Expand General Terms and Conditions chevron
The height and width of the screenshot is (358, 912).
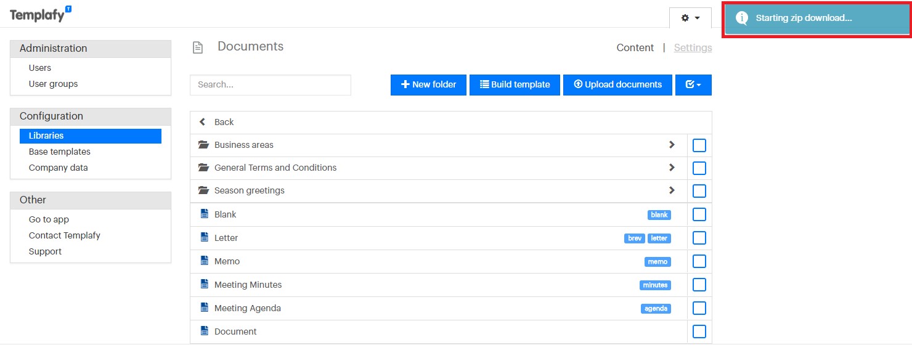tap(672, 168)
